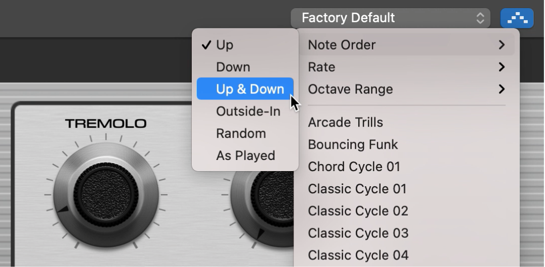Screen dimensions: 545x267
Task: Choose Bouncing Funk preset
Action: click(x=353, y=145)
